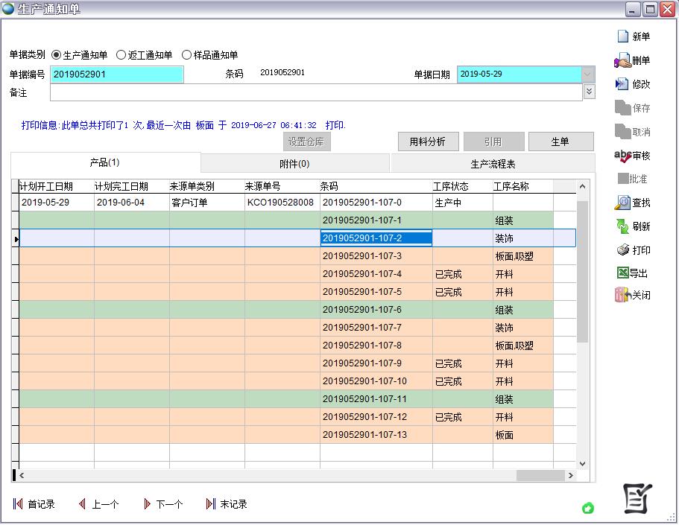679x525 pixels.
Task: Select the 生产通知单 radio button
Action: [57, 55]
